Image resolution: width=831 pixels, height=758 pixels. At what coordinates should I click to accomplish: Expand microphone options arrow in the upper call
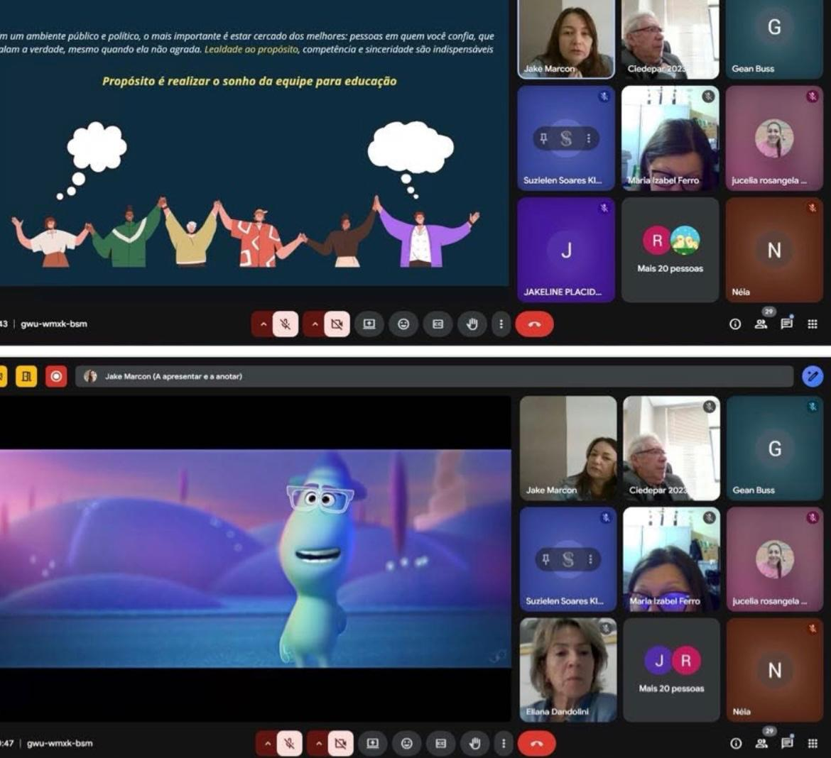[x=263, y=324]
